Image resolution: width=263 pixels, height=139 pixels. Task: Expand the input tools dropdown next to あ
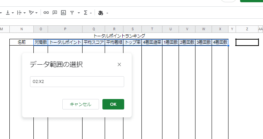click(x=107, y=13)
